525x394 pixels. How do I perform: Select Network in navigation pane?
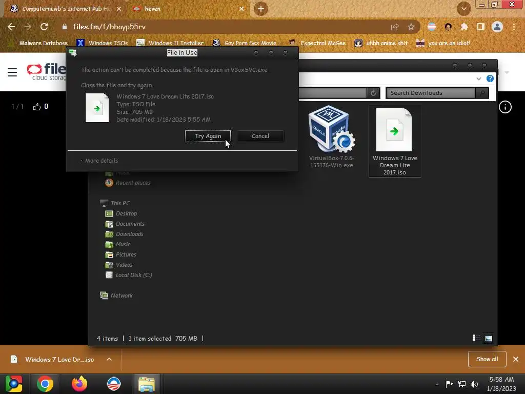tap(116, 295)
